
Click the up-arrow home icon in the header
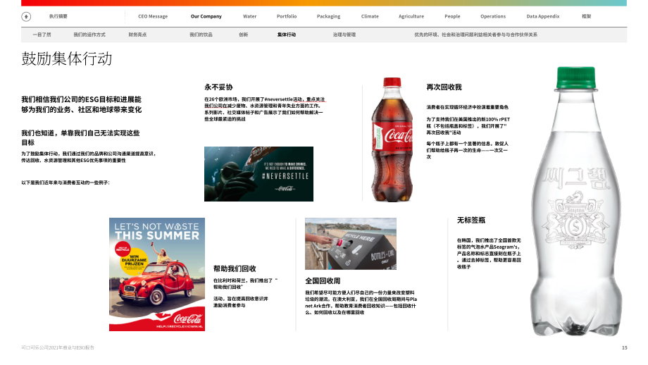[26, 16]
